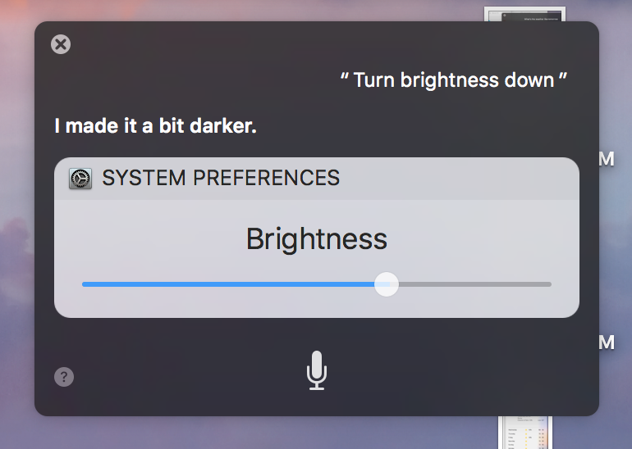Click the "Turn brightness down" query text
This screenshot has width=632, height=449.
[454, 79]
